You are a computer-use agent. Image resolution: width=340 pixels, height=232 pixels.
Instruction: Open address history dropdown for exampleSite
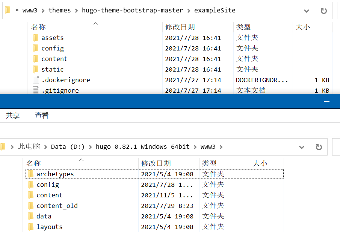click(307, 11)
